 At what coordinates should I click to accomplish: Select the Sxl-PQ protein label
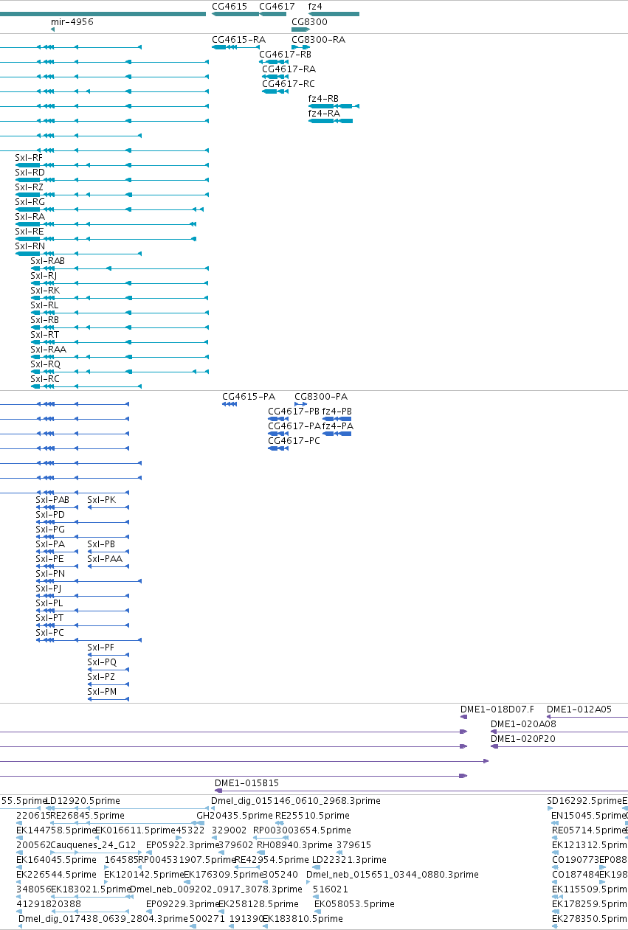coord(102,662)
